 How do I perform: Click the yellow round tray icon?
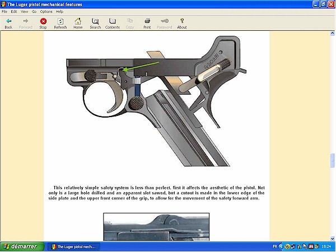[287, 246]
